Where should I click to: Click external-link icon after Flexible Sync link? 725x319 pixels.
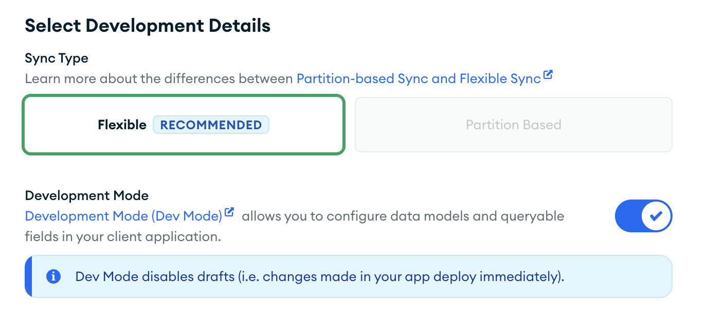(x=548, y=76)
